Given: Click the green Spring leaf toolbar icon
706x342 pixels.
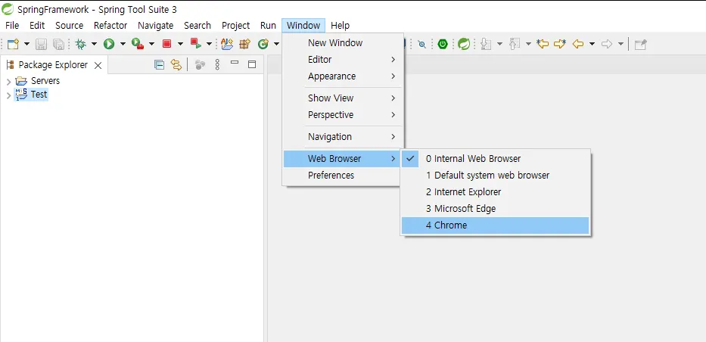Looking at the screenshot, I should [x=464, y=44].
